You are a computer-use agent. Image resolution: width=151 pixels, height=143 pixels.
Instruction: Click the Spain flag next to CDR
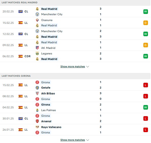[x=21, y=56]
